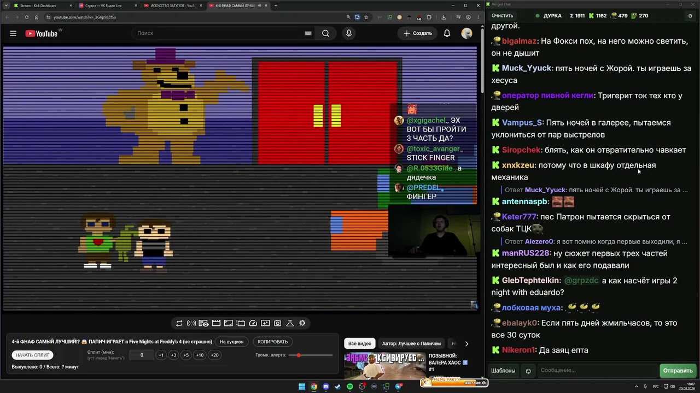Viewport: 700px width, 393px height.
Task: Add 20 minutes with the +20 button
Action: click(214, 355)
